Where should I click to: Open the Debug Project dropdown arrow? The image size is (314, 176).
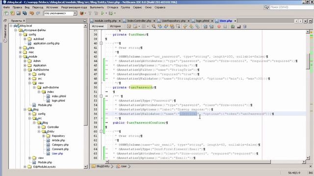click(115, 13)
